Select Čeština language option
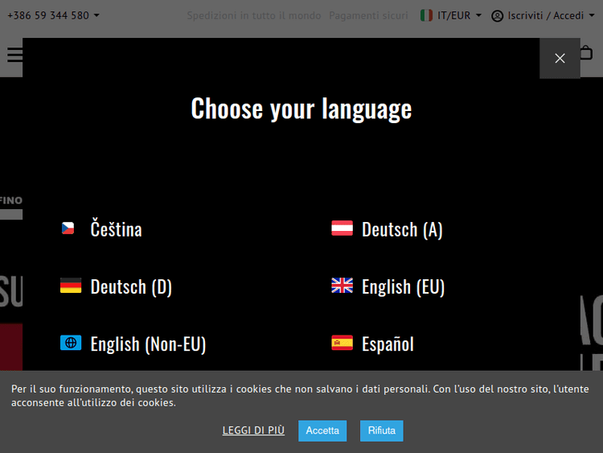The height and width of the screenshot is (453, 603). (x=116, y=229)
